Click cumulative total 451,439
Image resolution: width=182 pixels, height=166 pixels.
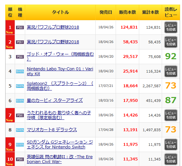pos(153,101)
